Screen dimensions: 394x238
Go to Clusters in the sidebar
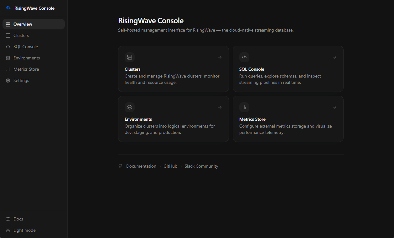(34, 35)
